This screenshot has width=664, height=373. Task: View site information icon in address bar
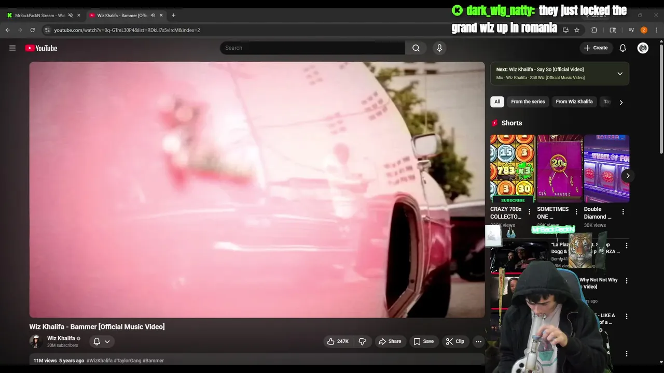[x=47, y=30]
